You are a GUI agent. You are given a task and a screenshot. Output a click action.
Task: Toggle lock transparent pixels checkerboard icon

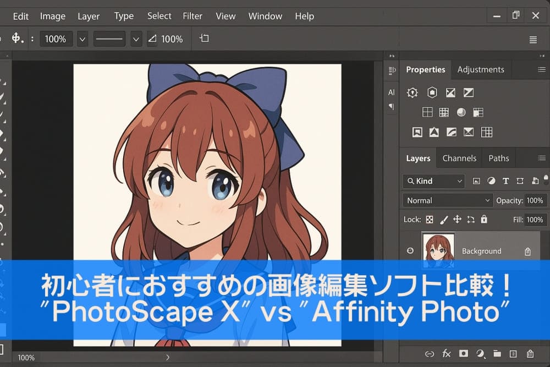pyautogui.click(x=430, y=220)
